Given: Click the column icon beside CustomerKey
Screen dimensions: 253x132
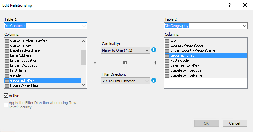Looking at the screenshot, I should [x=7, y=46].
